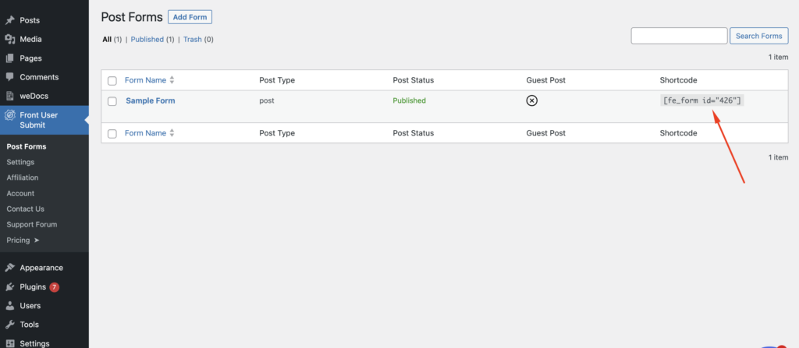Click the Posts pushpin icon
This screenshot has width=799, height=348.
[x=9, y=20]
